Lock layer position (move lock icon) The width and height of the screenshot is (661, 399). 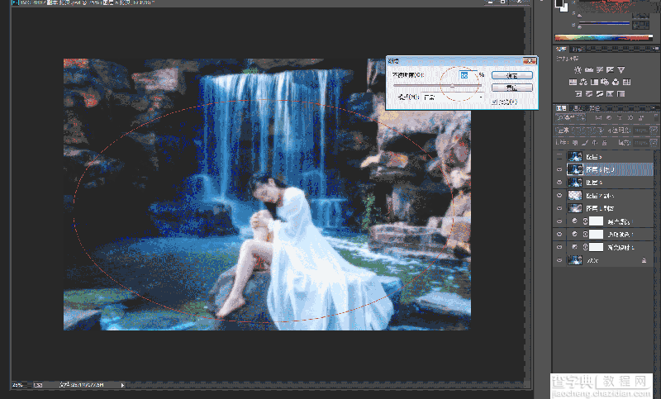594,143
